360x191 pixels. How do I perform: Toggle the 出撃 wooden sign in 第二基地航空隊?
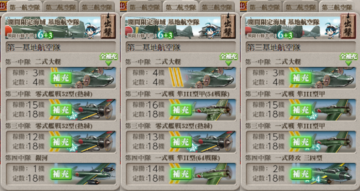(x=228, y=26)
